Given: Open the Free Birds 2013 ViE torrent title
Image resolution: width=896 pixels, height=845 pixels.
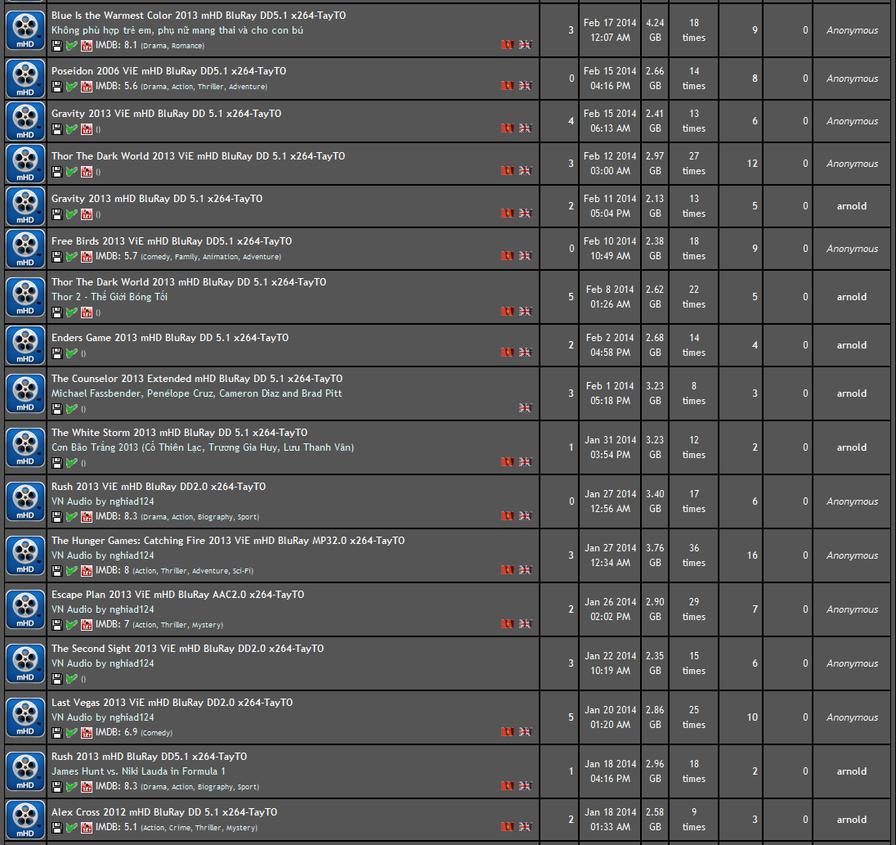Looking at the screenshot, I should 172,241.
